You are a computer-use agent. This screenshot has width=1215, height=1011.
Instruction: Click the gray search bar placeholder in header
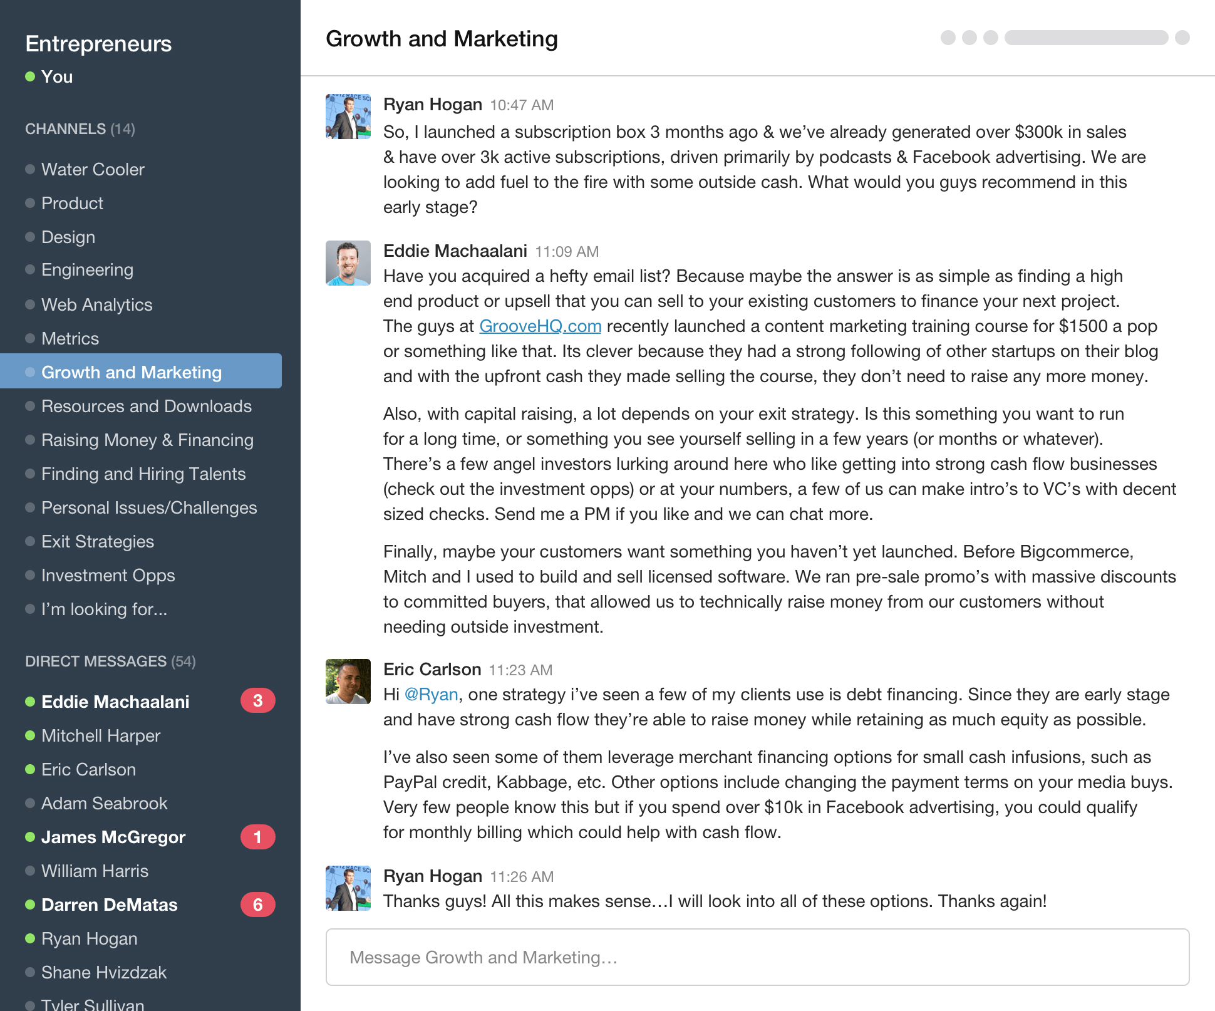tap(1086, 38)
